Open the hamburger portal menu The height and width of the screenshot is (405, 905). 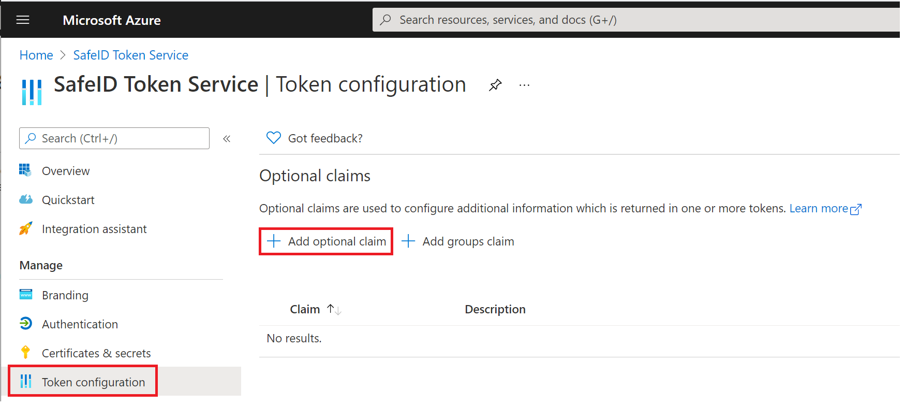point(23,20)
